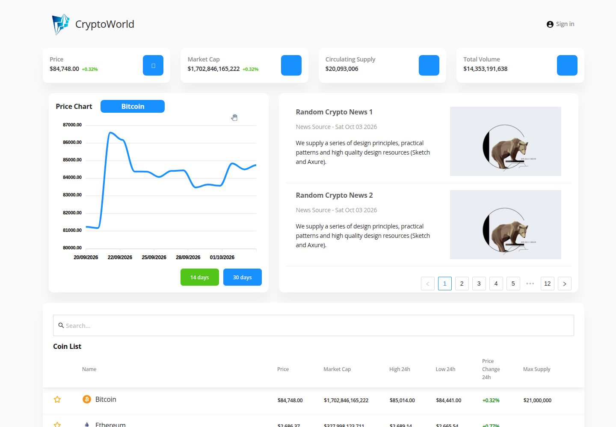Click the bear thumbnail for Crypto News 2

(x=506, y=225)
